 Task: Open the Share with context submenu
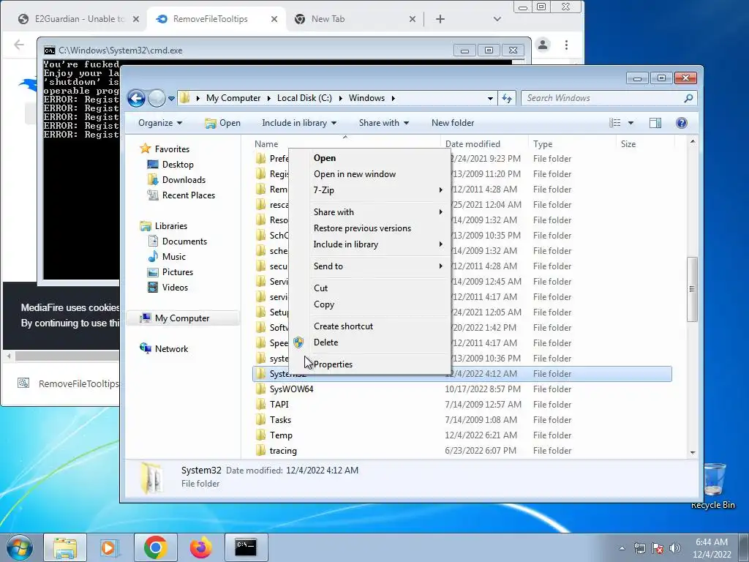369,212
